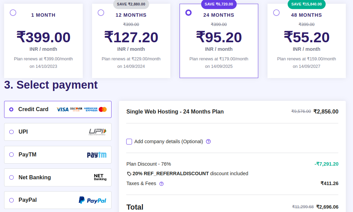353x212 pixels.
Task: Click the PayPal logo icon
Action: 92,200
